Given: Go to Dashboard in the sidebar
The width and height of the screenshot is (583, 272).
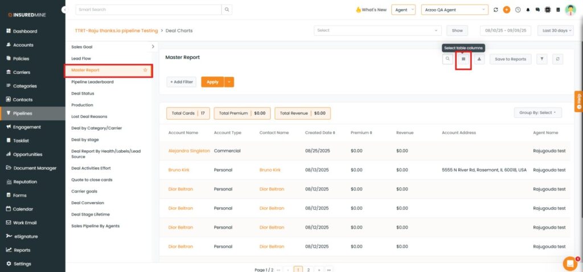Looking at the screenshot, I should pos(25,31).
